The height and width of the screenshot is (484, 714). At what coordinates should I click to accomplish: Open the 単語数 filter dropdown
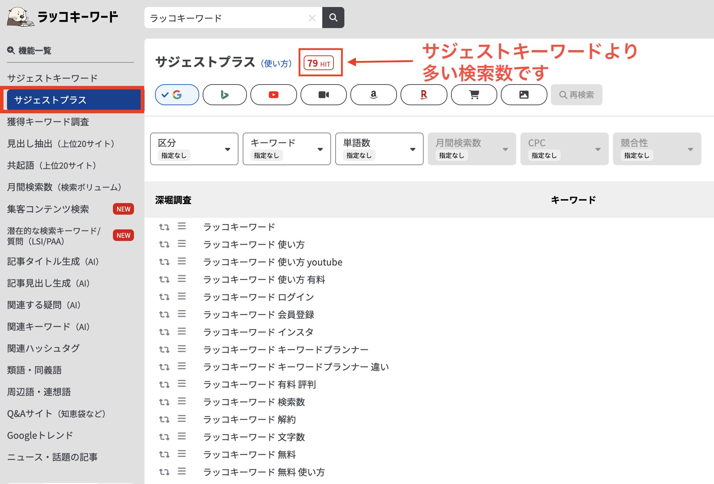tap(379, 149)
